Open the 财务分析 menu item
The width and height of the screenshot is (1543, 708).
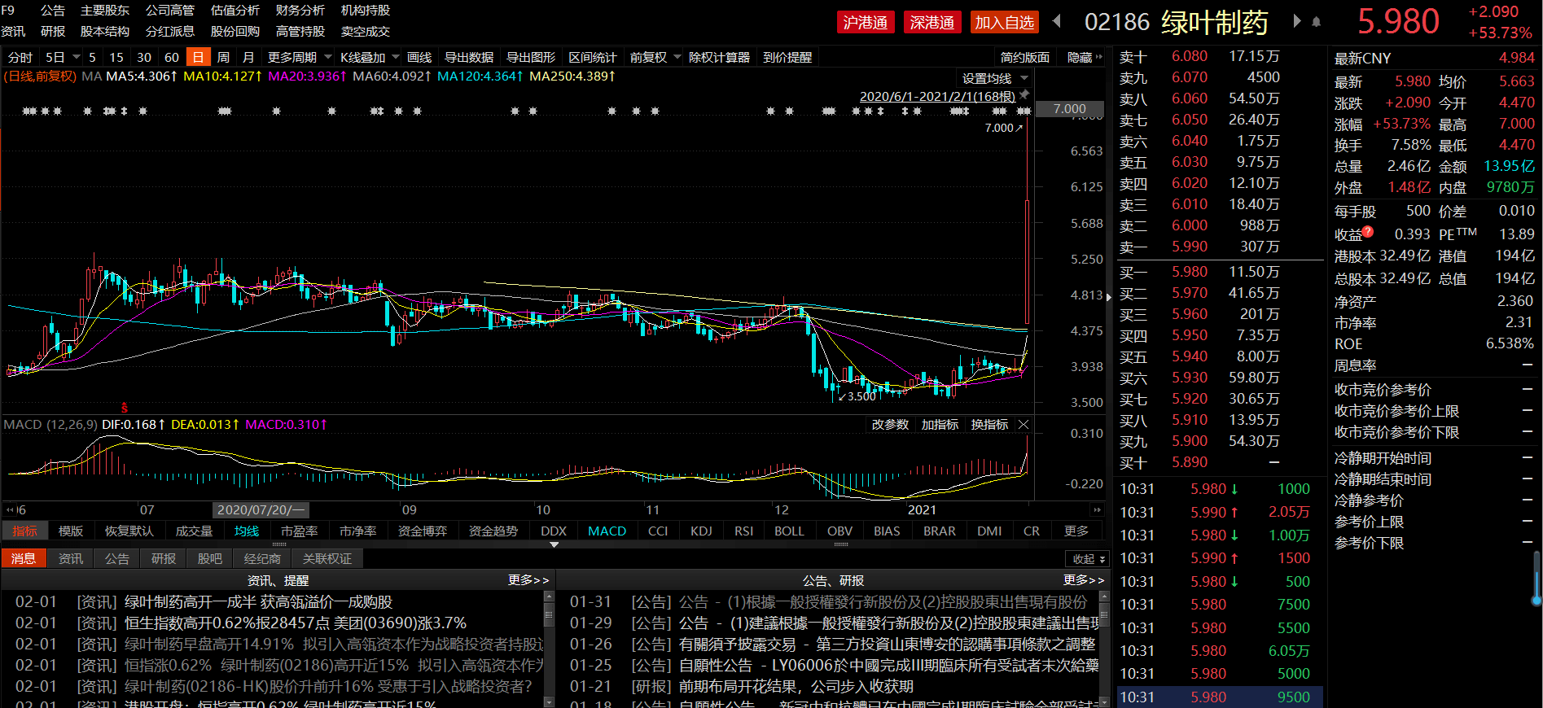tap(300, 11)
